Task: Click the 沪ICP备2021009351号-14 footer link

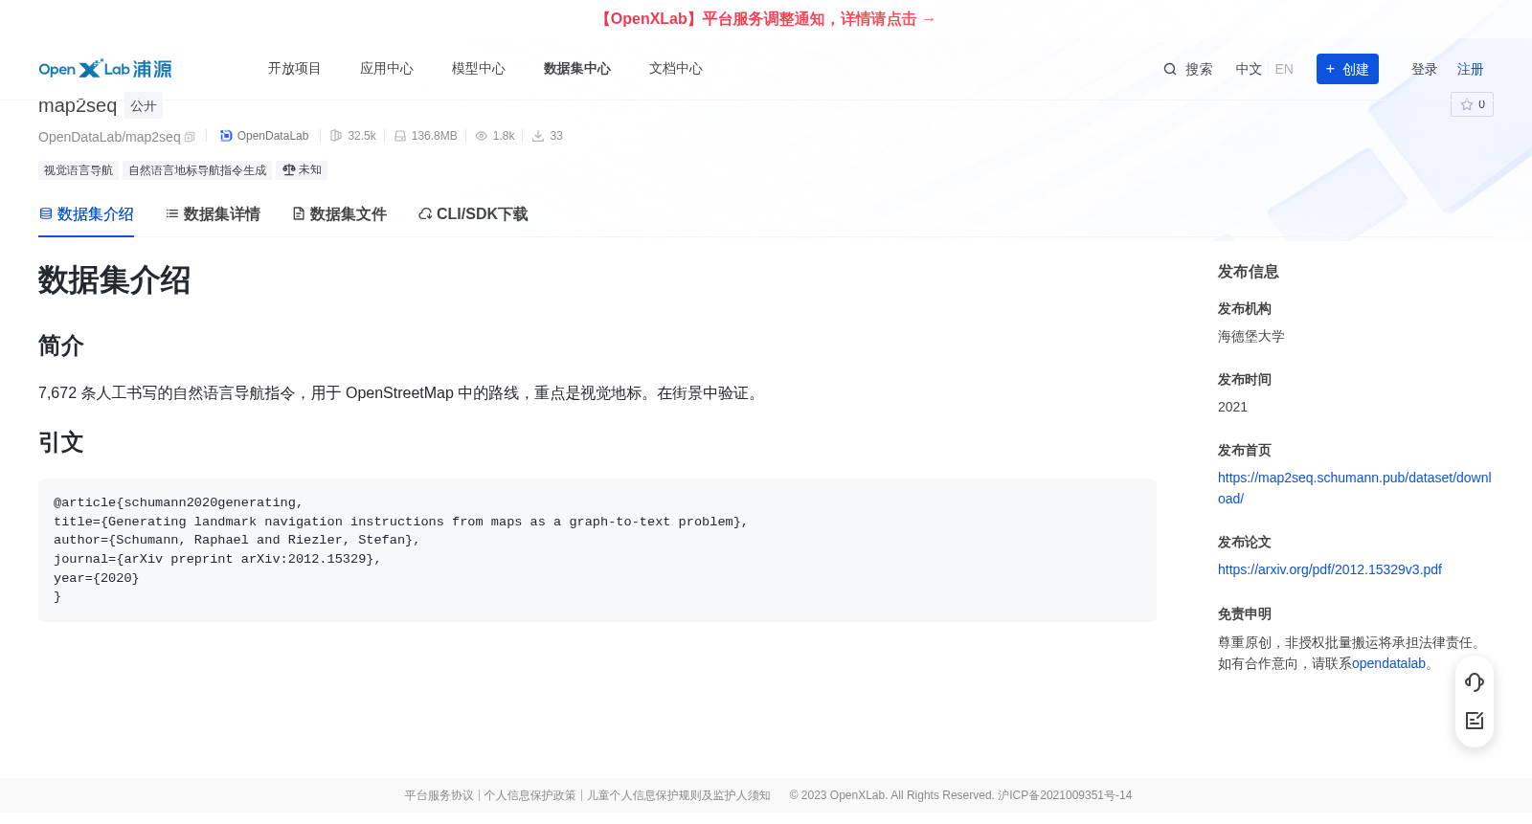Action: 1065,795
